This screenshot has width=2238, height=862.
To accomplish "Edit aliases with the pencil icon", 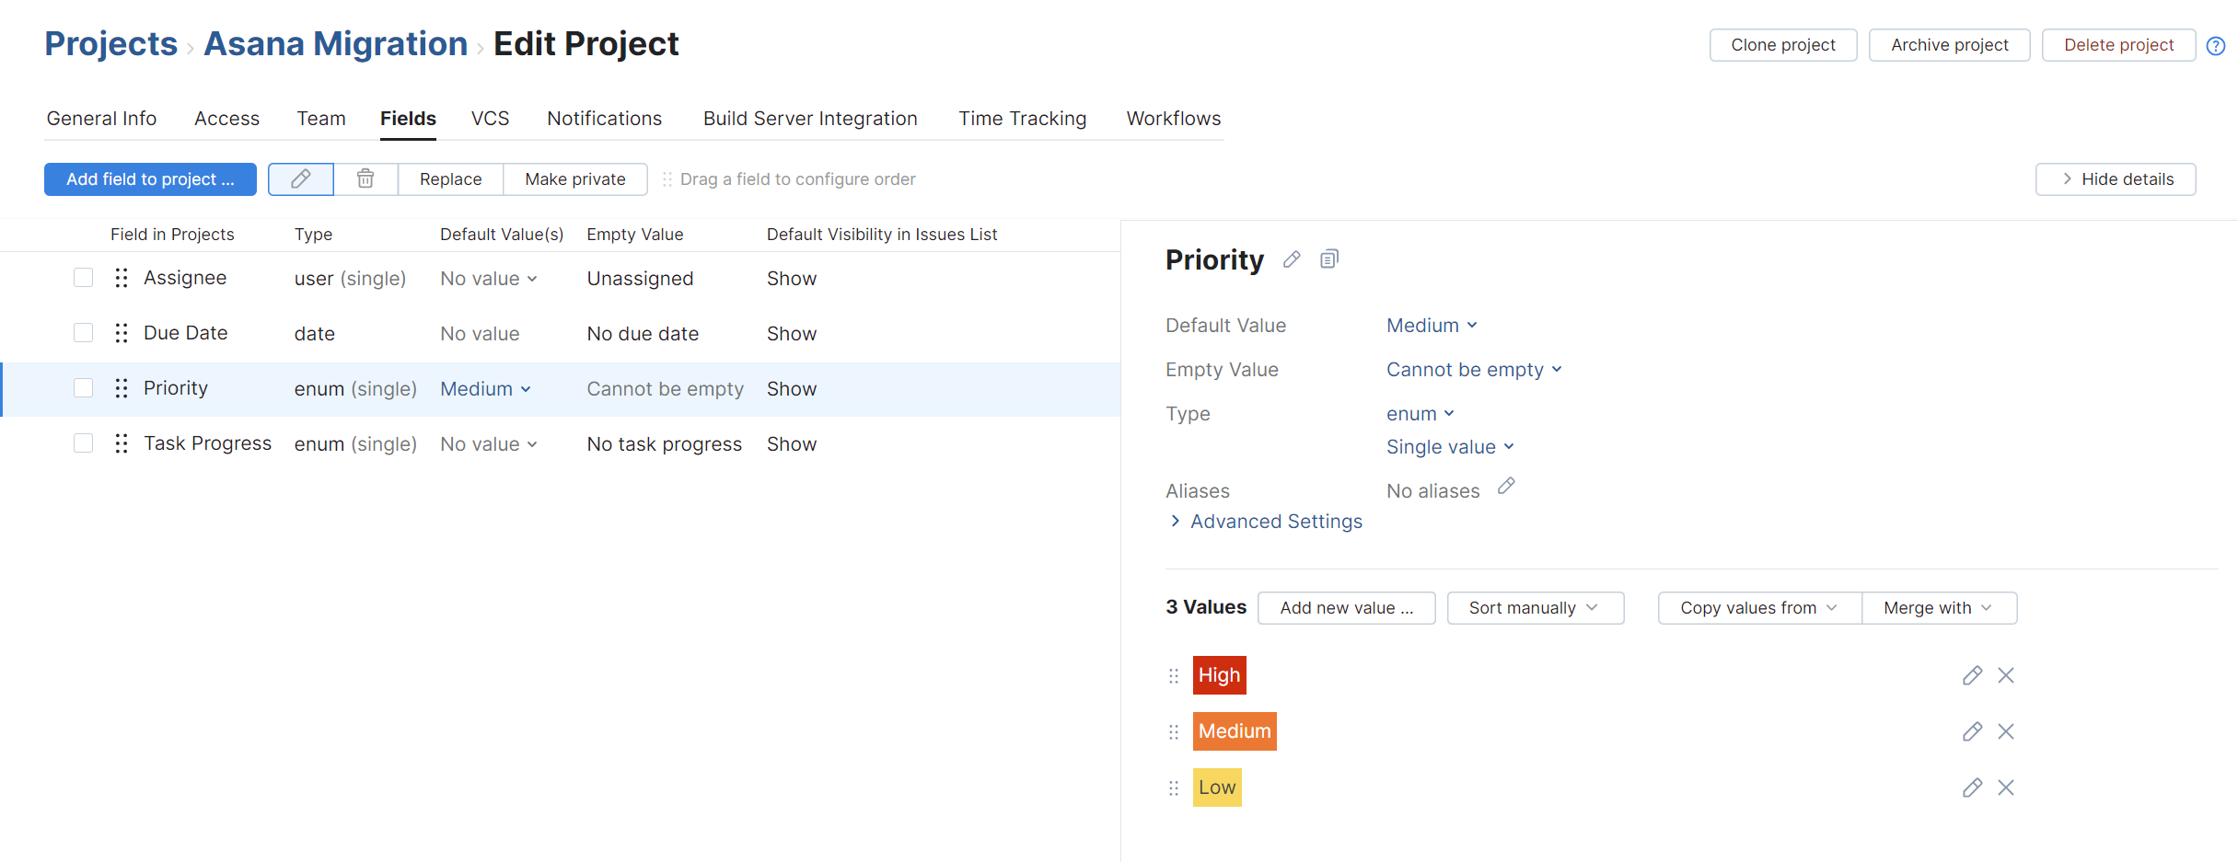I will click(x=1506, y=487).
